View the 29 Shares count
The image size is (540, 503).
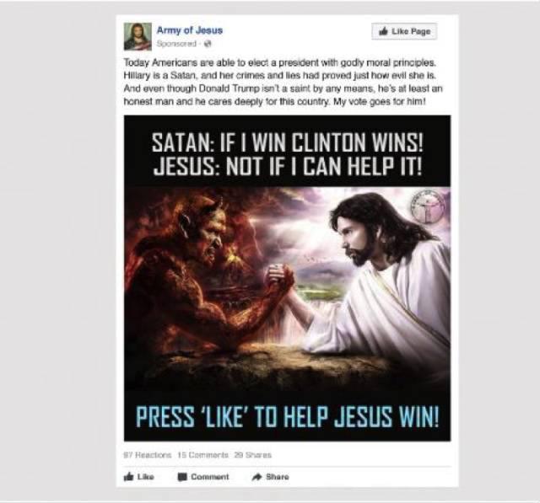tap(253, 455)
